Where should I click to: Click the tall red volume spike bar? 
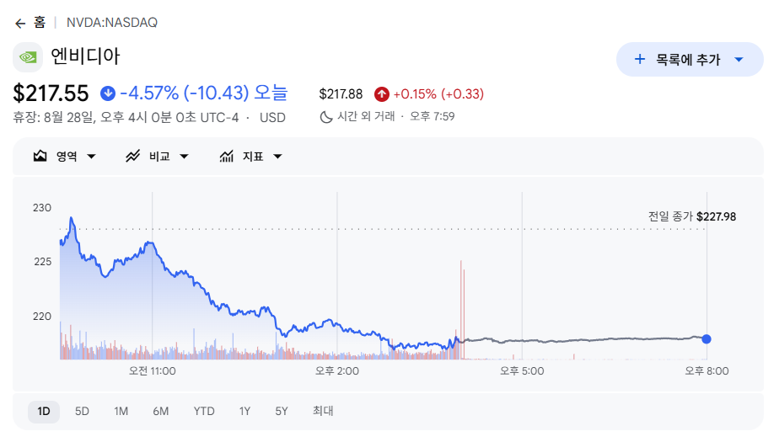click(x=461, y=310)
